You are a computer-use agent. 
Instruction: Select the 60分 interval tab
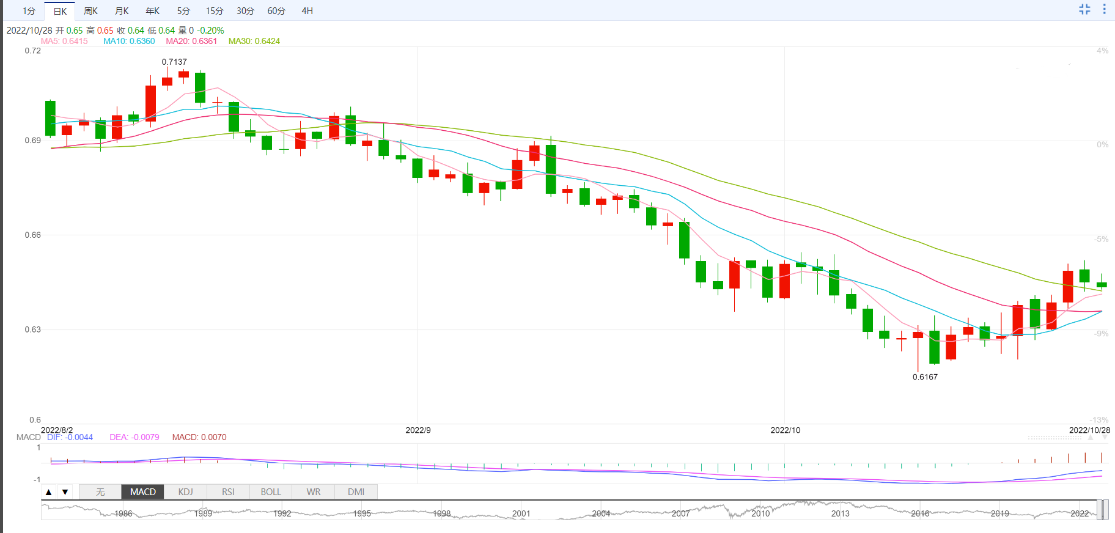point(276,11)
